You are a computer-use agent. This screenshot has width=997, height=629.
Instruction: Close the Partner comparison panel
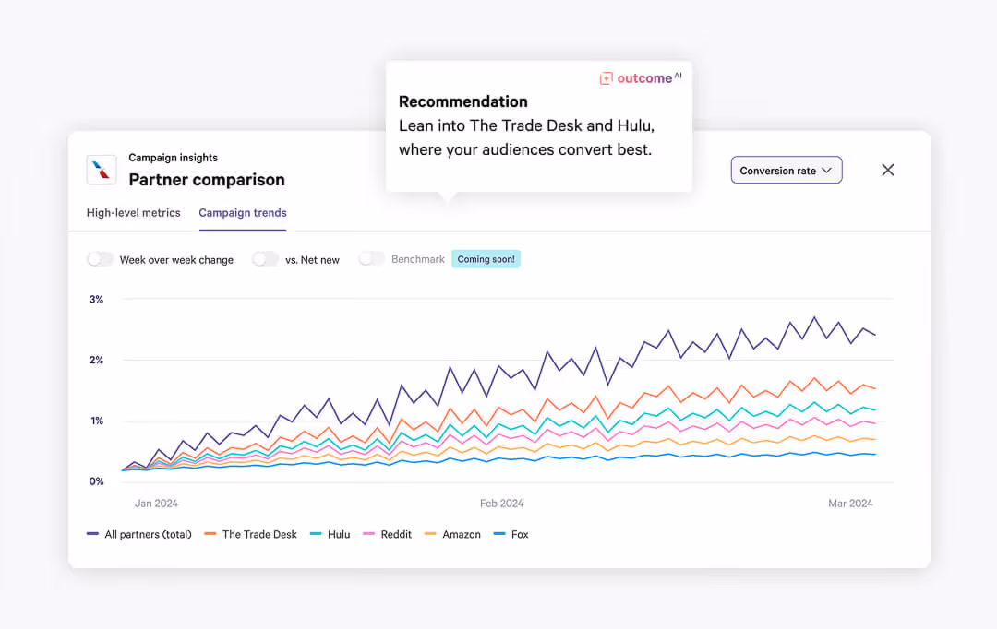(x=887, y=170)
